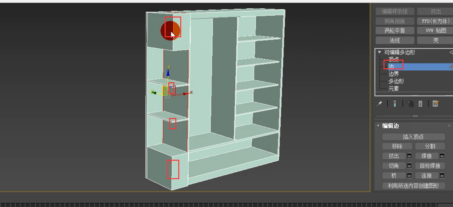Open the 焊接 (Weld) settings square icon

click(x=442, y=156)
